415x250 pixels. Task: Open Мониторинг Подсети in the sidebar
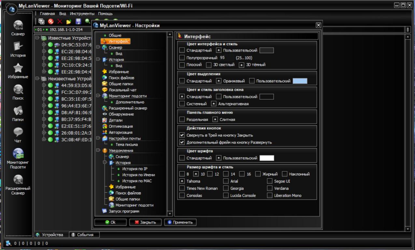pos(18,154)
